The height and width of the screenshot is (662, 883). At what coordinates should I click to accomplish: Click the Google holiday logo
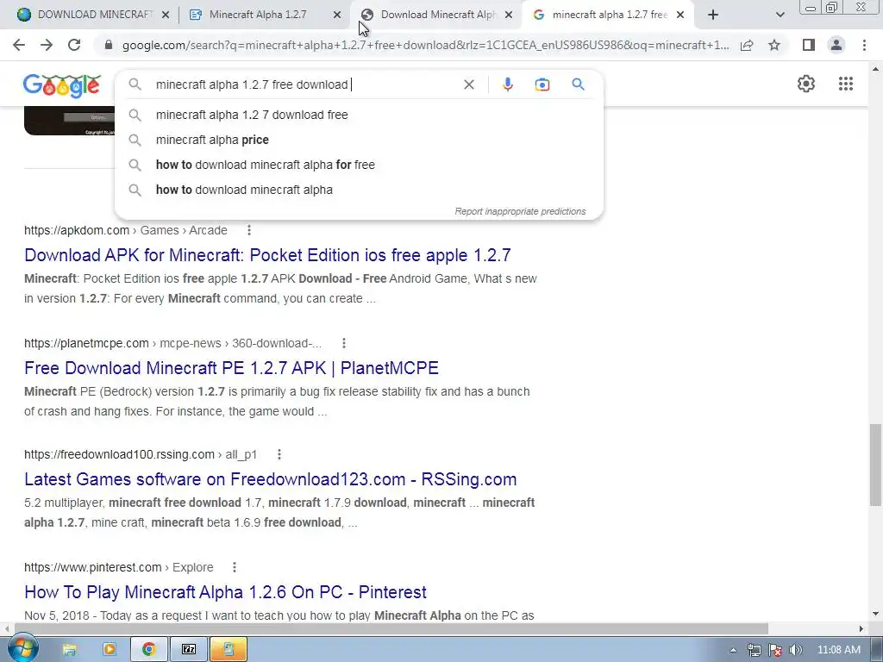click(62, 85)
